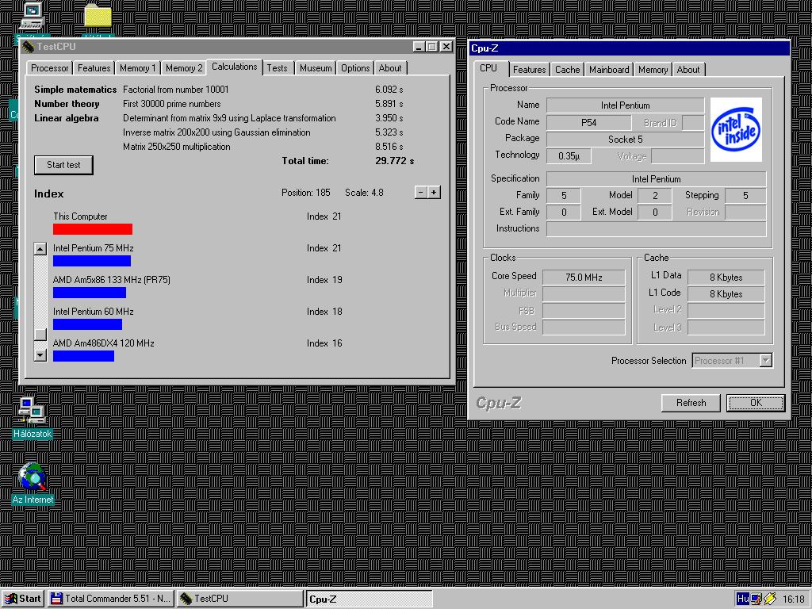Viewport: 812px width, 609px height.
Task: Open the Memory tab in Cpu-Z
Action: [653, 70]
